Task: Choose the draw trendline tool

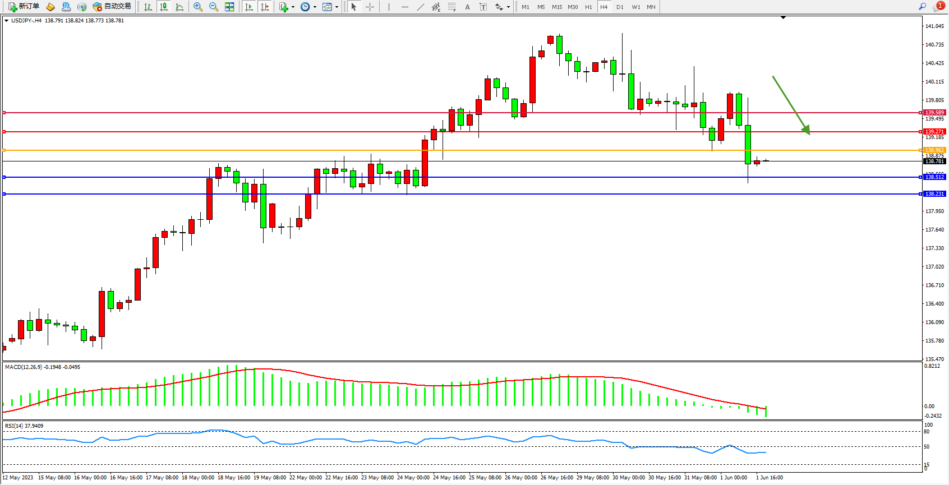Action: click(x=420, y=7)
